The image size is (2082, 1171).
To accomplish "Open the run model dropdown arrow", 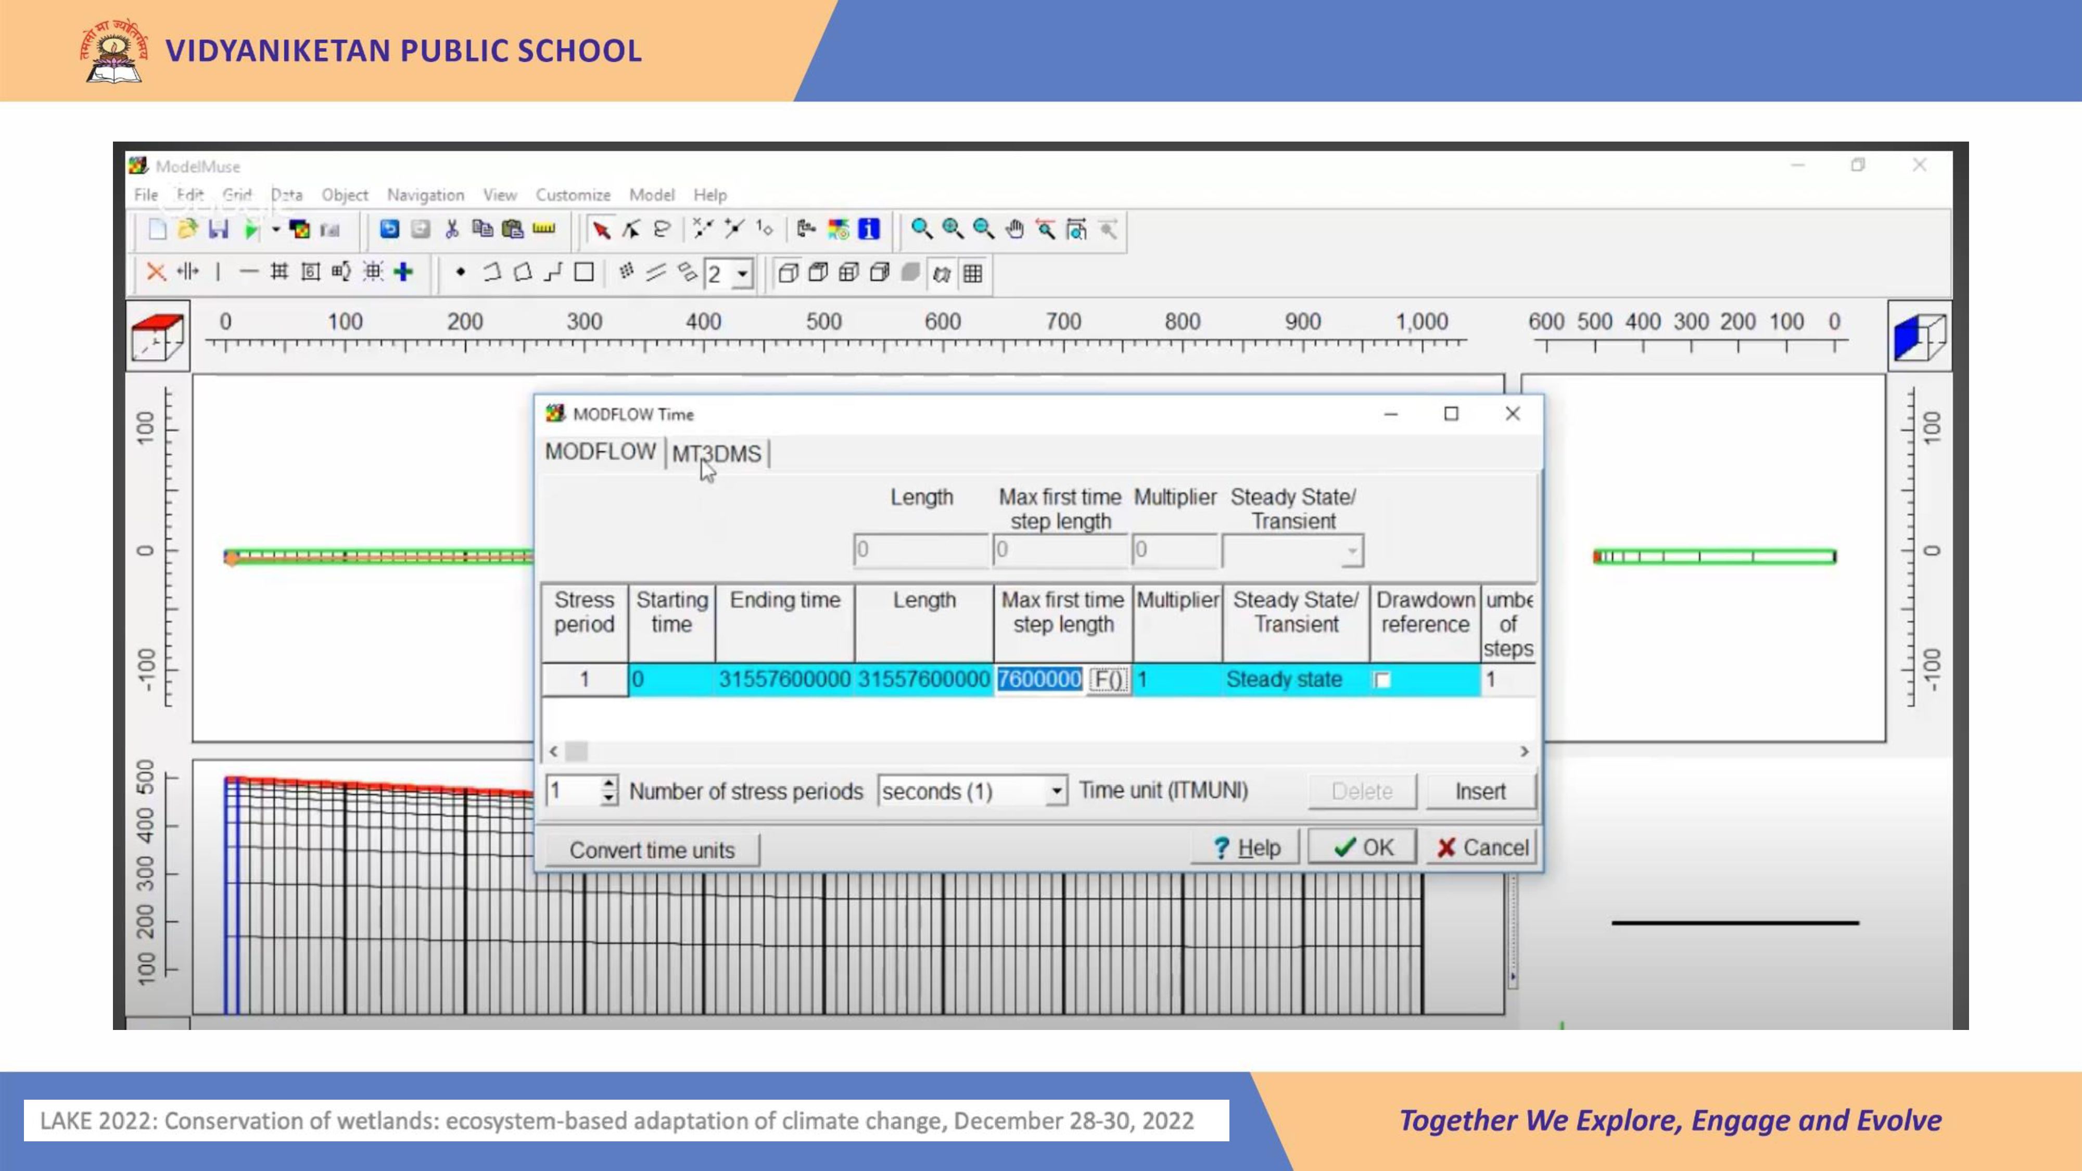I will [x=276, y=230].
